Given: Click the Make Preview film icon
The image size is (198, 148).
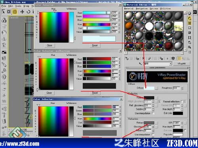Looking at the screenshot, I should [x=190, y=37].
